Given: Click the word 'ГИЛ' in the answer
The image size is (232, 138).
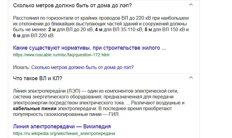Looking at the screenshot, I should click(115, 115).
